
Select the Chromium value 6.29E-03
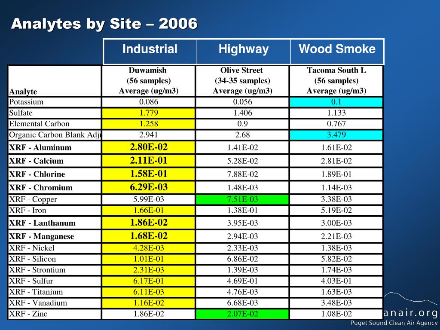pyautogui.click(x=148, y=187)
